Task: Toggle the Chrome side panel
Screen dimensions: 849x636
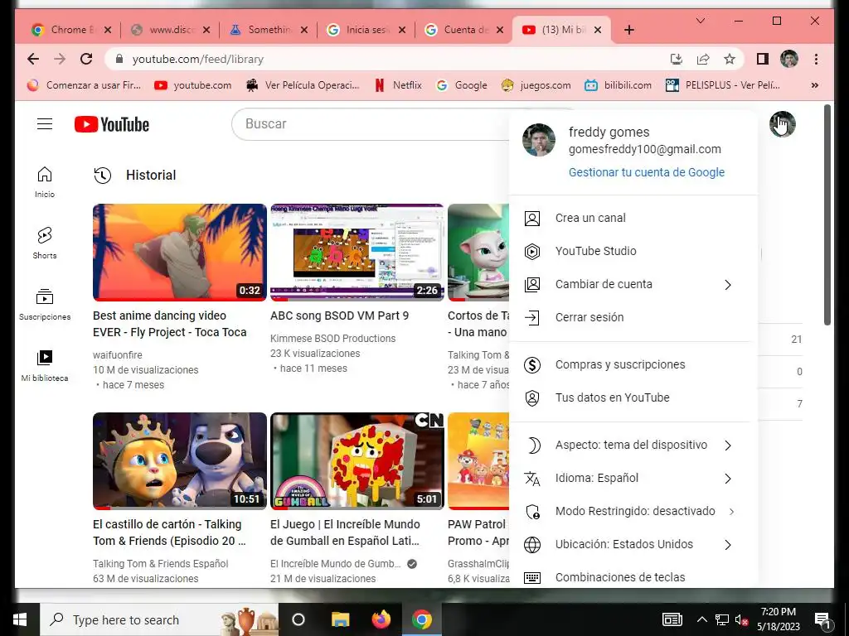Action: (763, 59)
